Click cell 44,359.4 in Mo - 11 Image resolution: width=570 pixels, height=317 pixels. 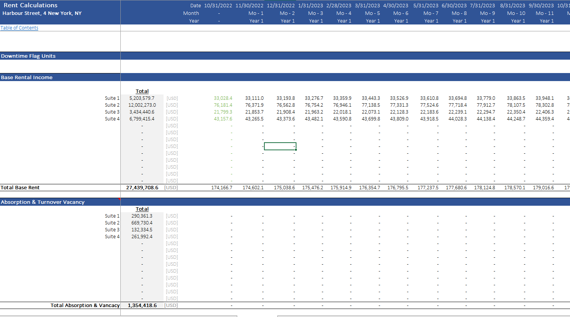[545, 119]
